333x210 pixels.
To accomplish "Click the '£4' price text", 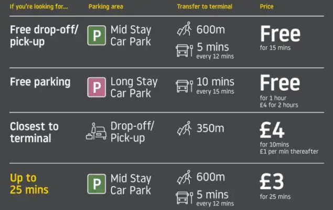I will pyautogui.click(x=272, y=130).
